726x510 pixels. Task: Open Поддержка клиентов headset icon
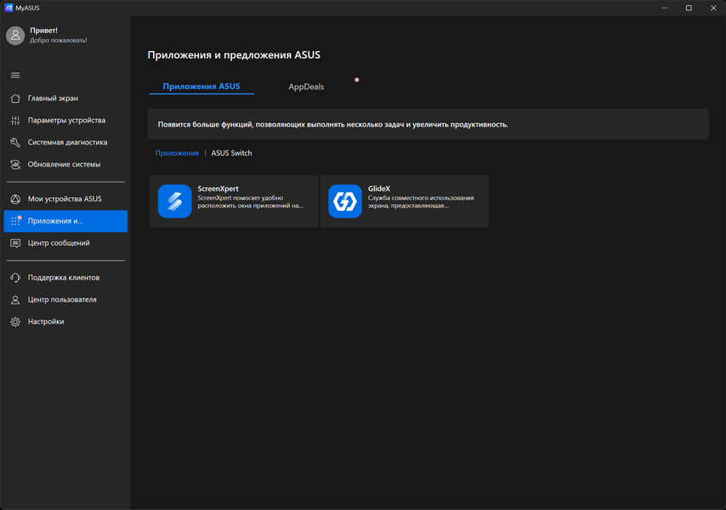[x=15, y=278]
